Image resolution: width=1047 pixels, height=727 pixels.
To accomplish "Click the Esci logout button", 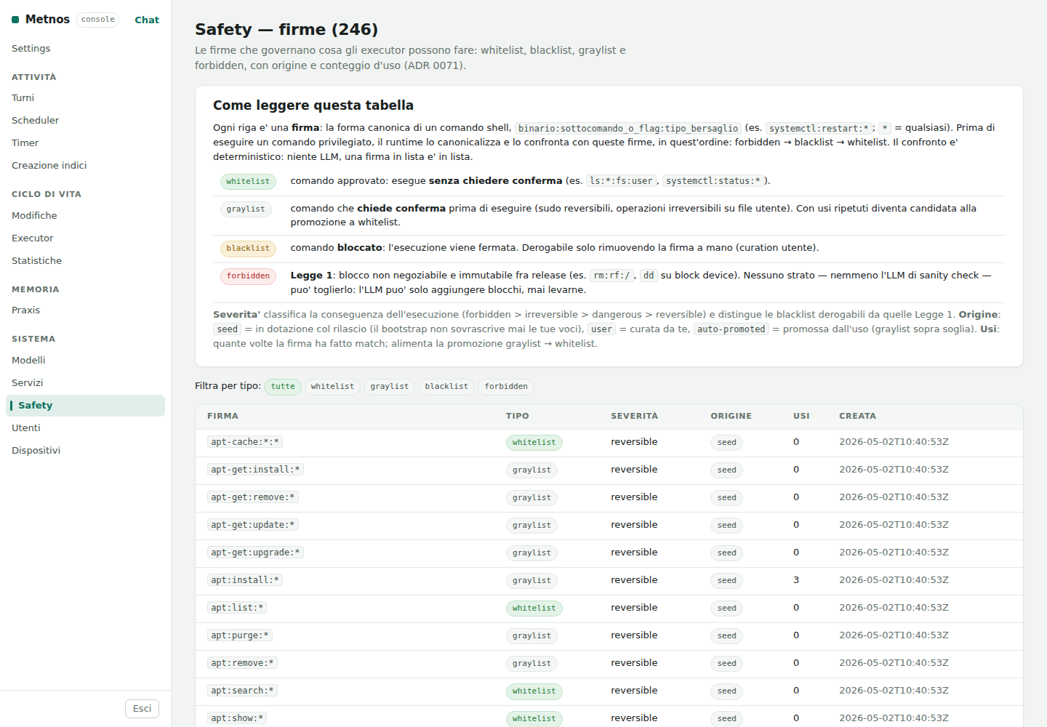I will (143, 709).
